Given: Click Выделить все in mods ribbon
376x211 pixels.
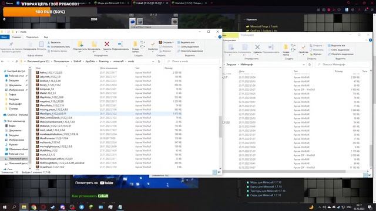Looking at the screenshot, I should 186,42.
